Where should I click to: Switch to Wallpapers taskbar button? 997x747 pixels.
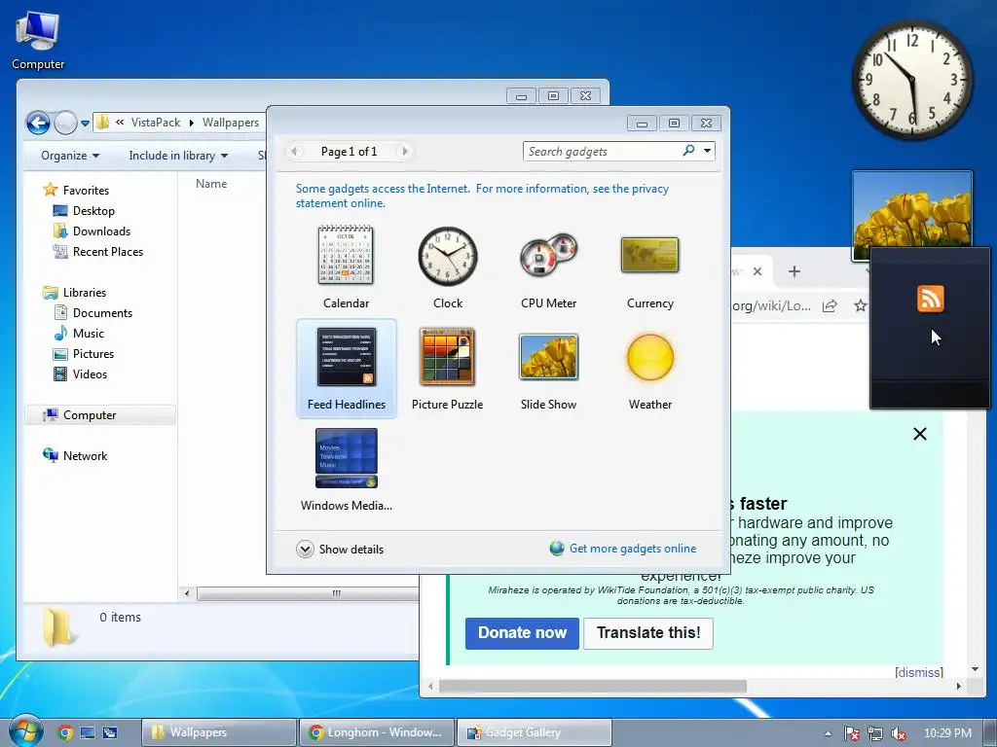pos(219,732)
